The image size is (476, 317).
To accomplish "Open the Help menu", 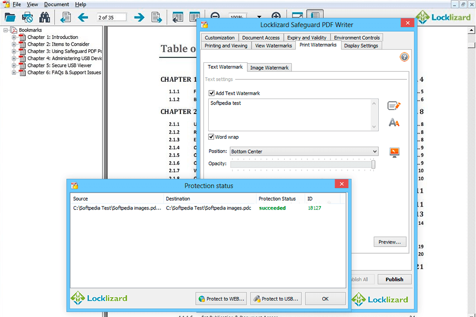I will coord(80,4).
